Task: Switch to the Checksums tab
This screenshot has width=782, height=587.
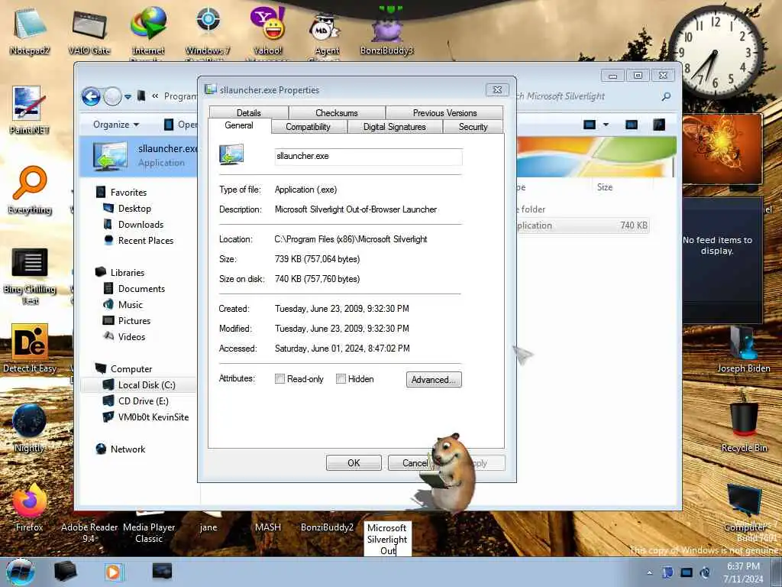Action: pos(337,113)
